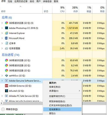Screen dimensions: 107x115
Task: Click the 360极速浏览器 app icon under 应用
Action: [6, 23]
